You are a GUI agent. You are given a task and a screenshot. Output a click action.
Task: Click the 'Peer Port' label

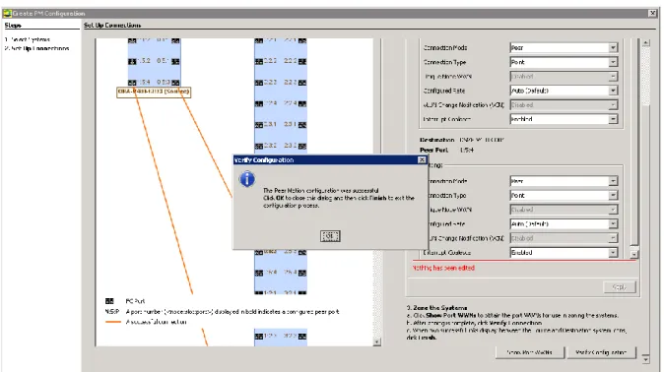(x=433, y=150)
